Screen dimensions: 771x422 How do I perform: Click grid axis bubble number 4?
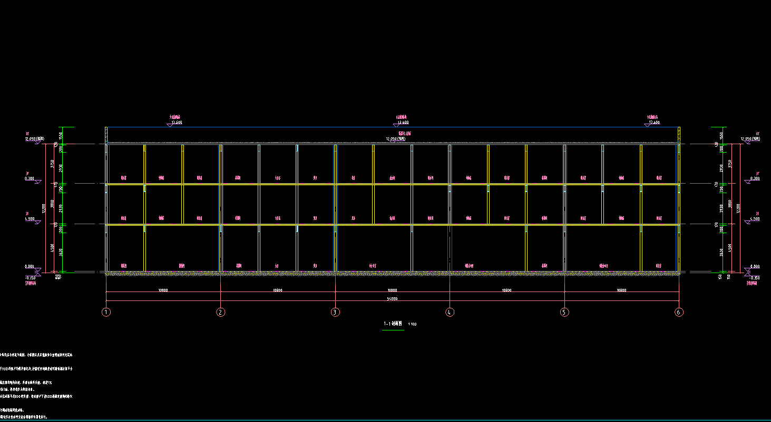coord(450,312)
